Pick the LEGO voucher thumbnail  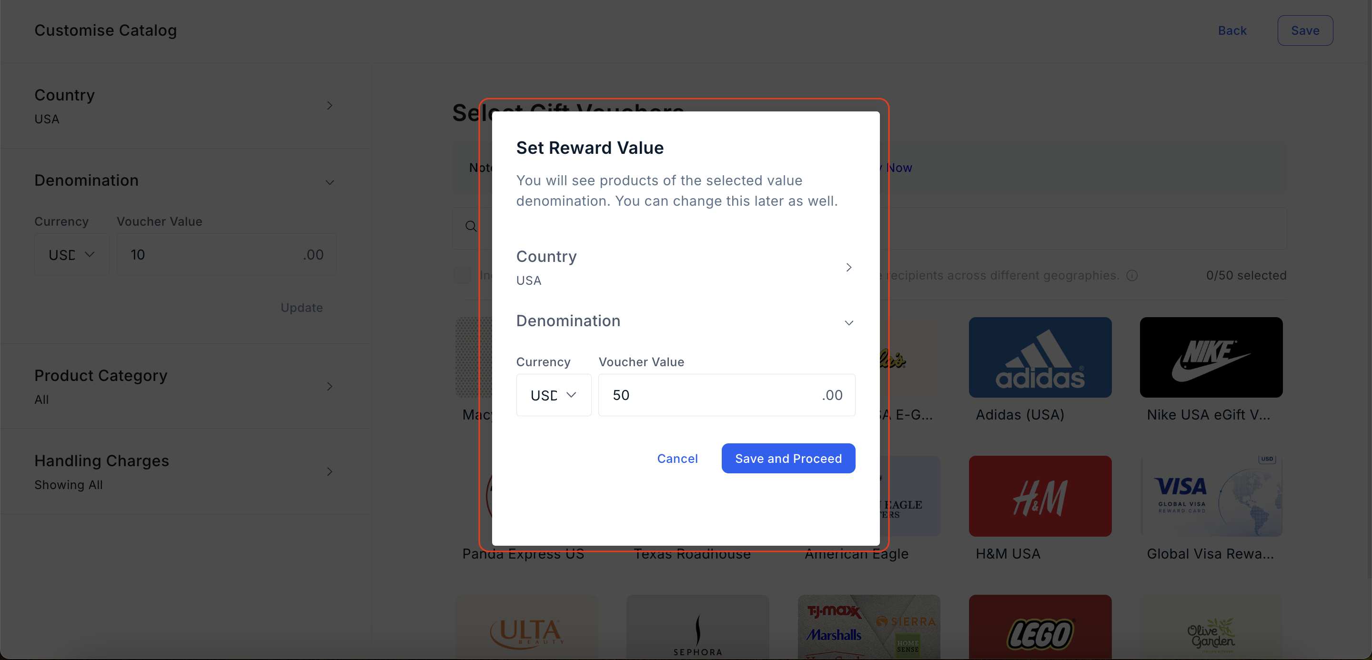(1039, 627)
